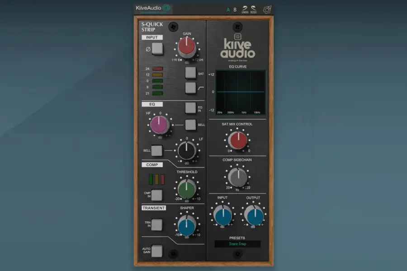Adjust the red input GAIN knob
This screenshot has width=407, height=271.
(x=186, y=47)
